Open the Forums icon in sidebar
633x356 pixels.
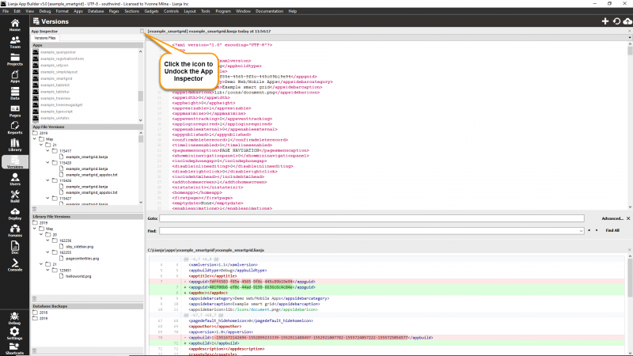click(15, 231)
